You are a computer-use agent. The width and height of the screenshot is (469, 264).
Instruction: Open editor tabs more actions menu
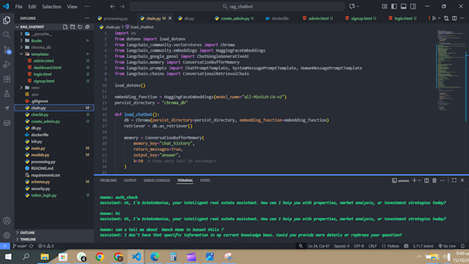(462, 18)
